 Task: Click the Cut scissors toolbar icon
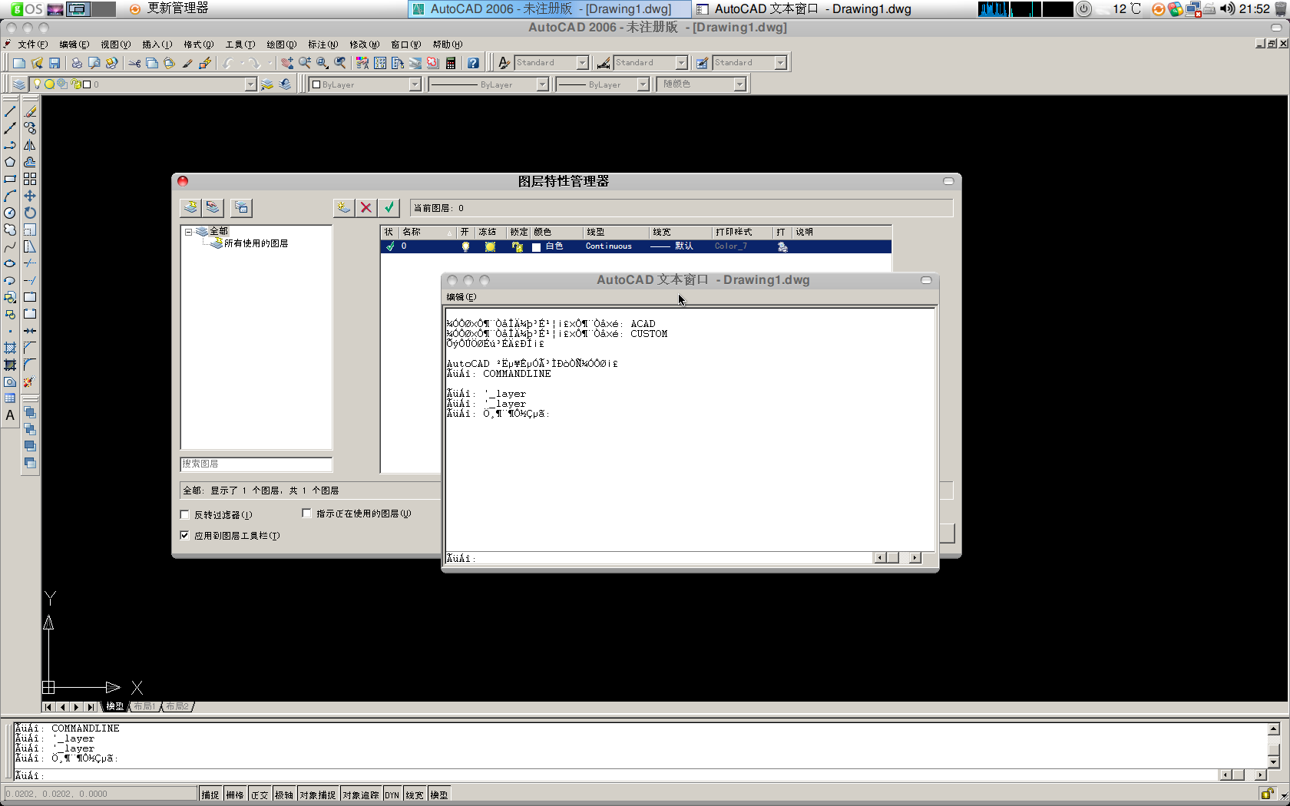click(134, 63)
